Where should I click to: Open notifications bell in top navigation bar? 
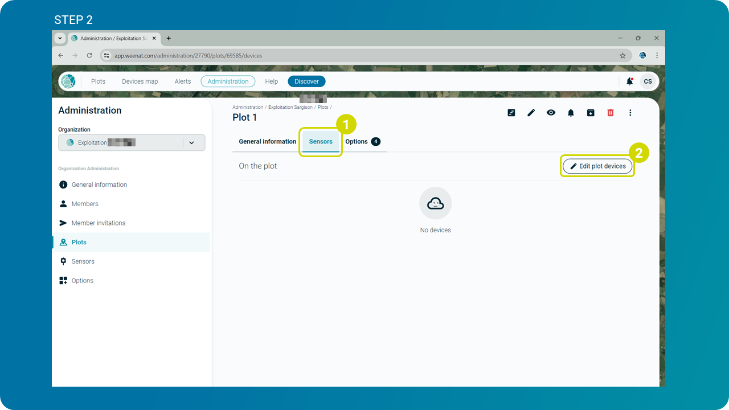629,81
